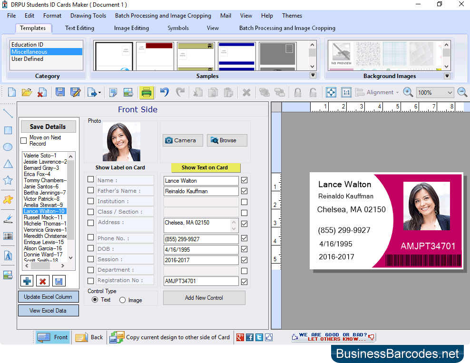Check show text for Institution field

[x=245, y=202]
